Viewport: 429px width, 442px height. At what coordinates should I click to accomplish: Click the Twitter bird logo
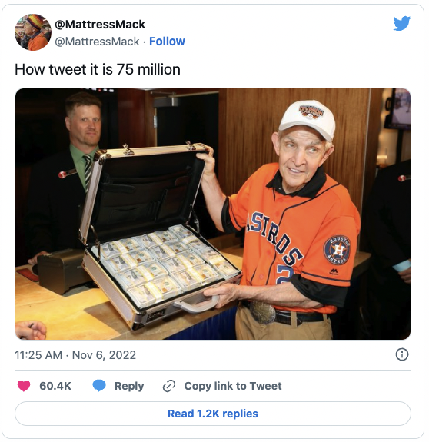(401, 23)
